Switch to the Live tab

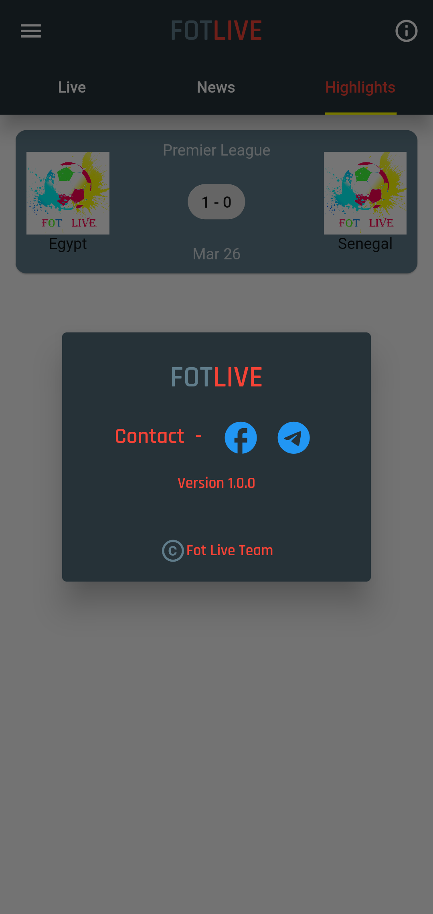pyautogui.click(x=72, y=87)
